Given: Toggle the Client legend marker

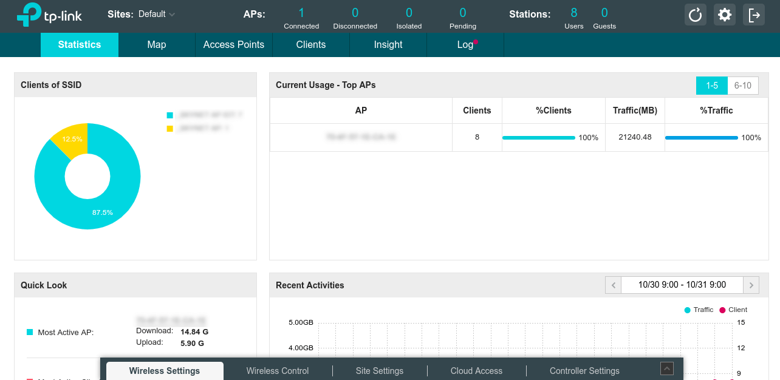Looking at the screenshot, I should click(x=722, y=310).
